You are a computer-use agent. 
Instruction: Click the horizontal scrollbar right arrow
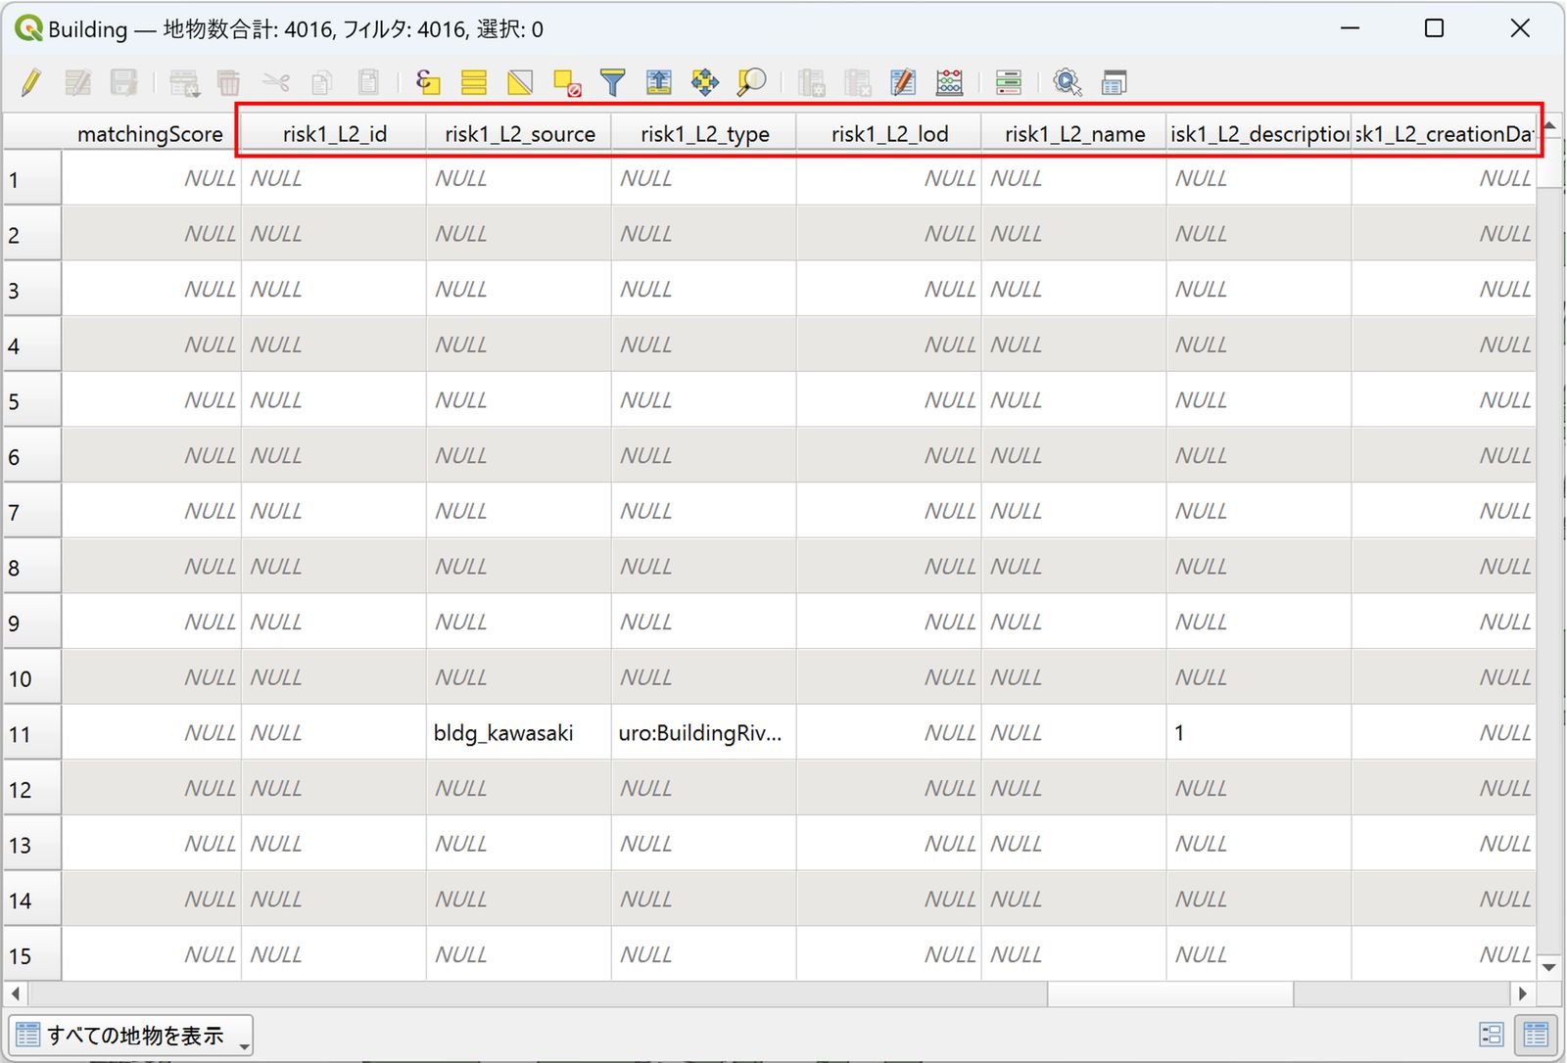click(1523, 994)
